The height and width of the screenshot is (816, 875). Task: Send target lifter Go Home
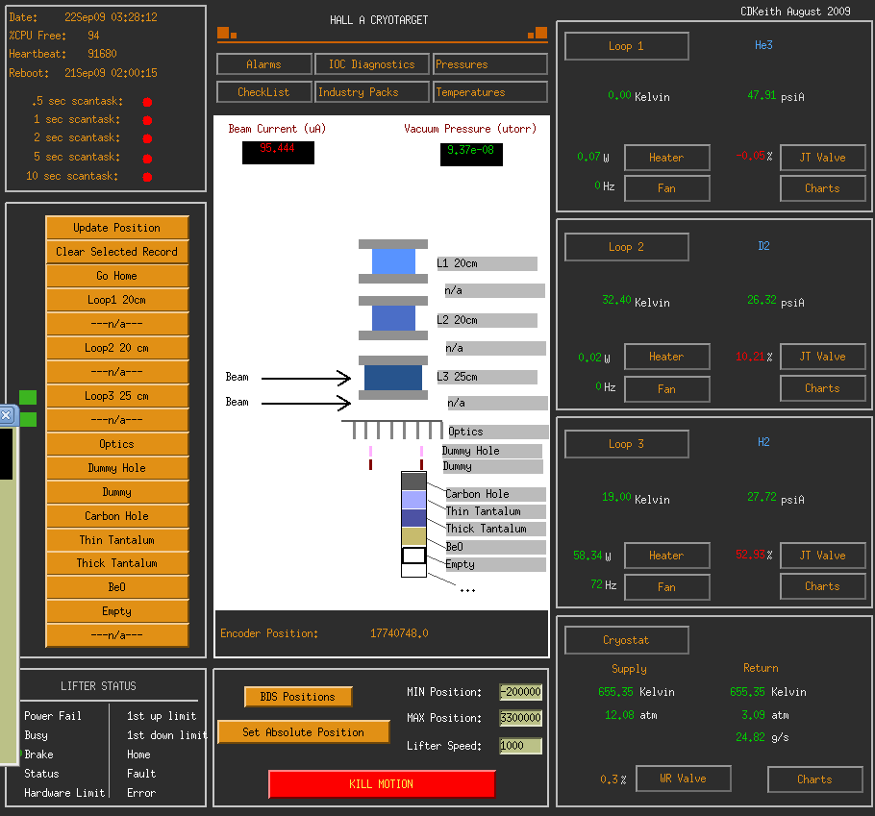[117, 276]
